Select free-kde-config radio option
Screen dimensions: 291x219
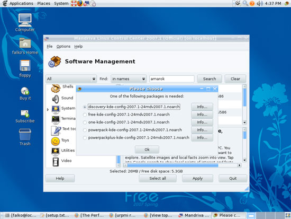coord(85,115)
